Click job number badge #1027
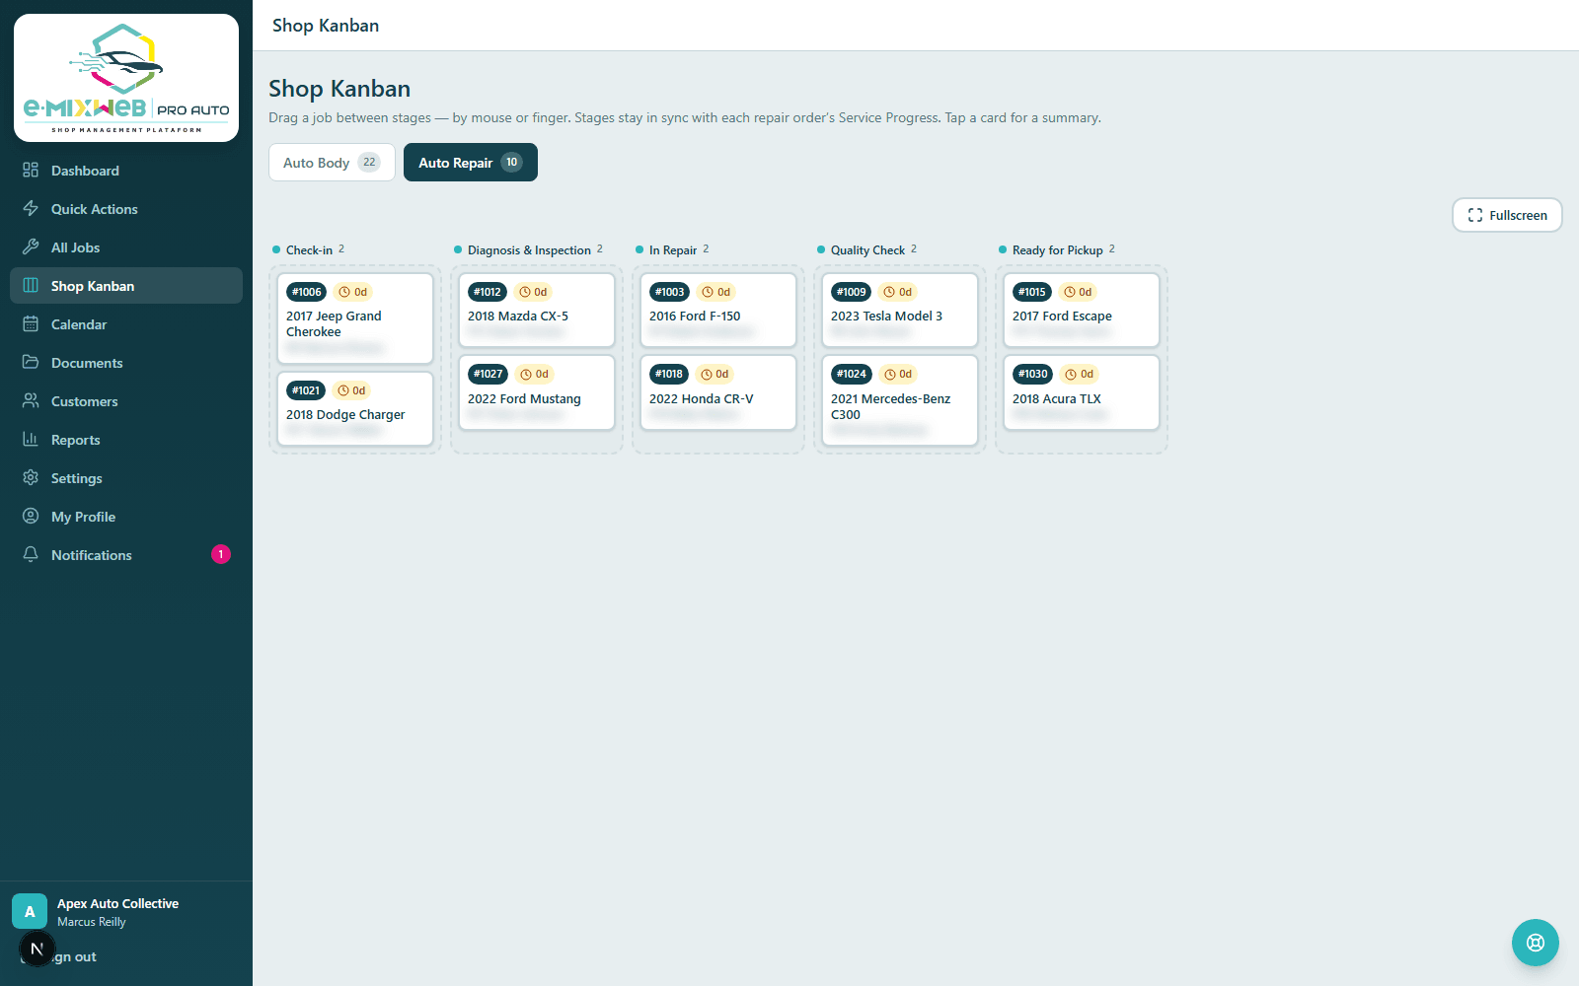The height and width of the screenshot is (986, 1579). (x=488, y=374)
